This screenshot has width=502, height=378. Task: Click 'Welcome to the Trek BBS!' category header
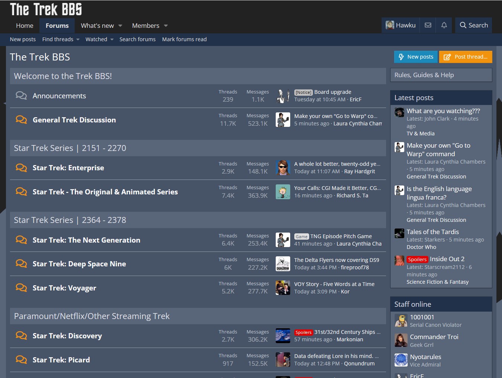tap(63, 76)
